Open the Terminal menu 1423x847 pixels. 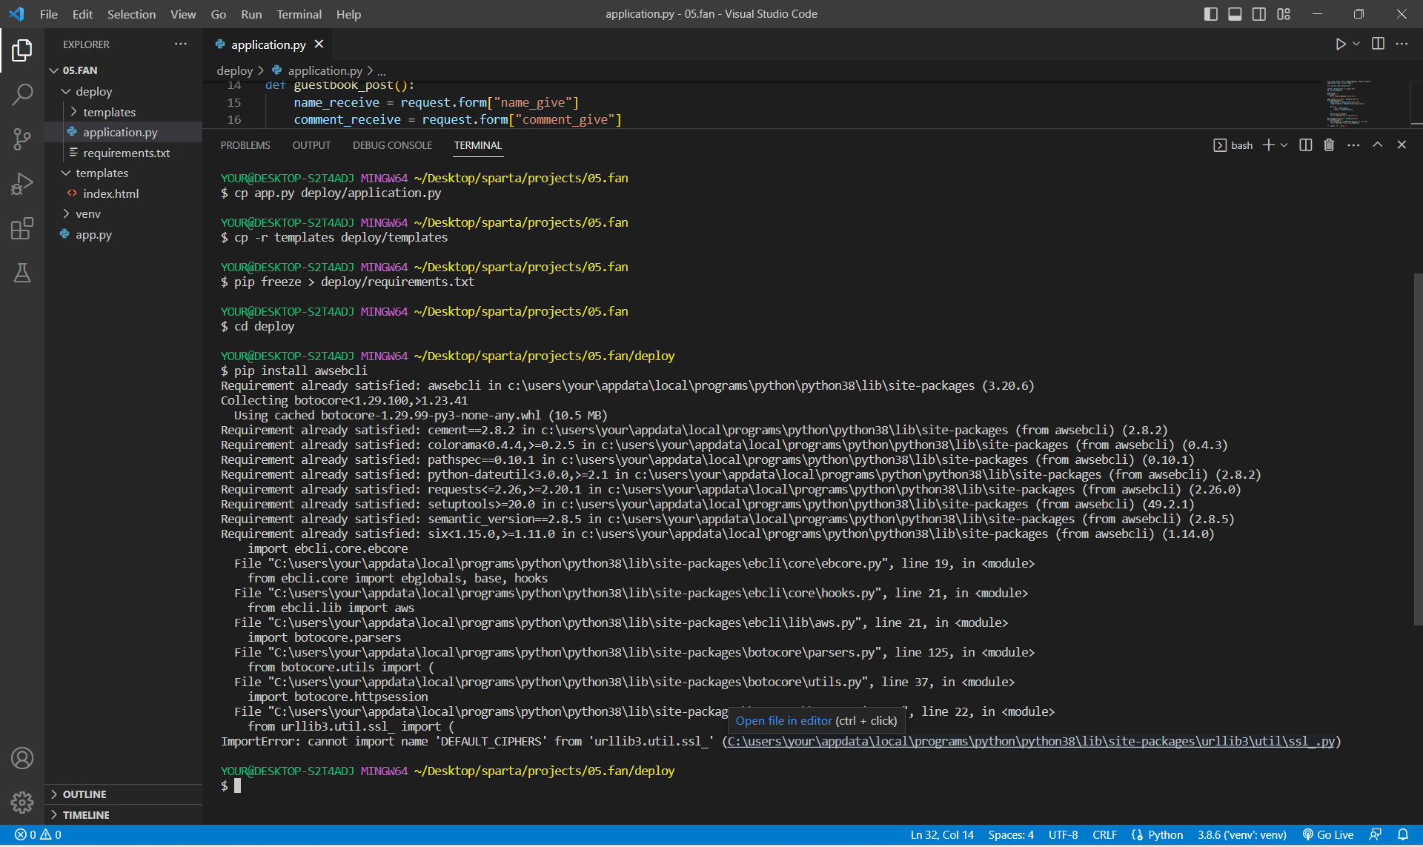pyautogui.click(x=299, y=14)
